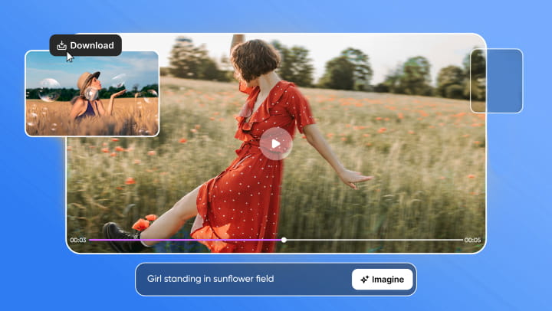
Task: Click the white progress handle on timeline
Action: click(284, 240)
